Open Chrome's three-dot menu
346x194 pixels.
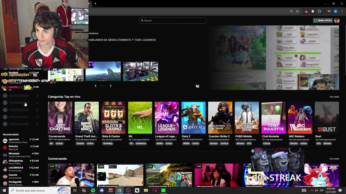(x=342, y=11)
